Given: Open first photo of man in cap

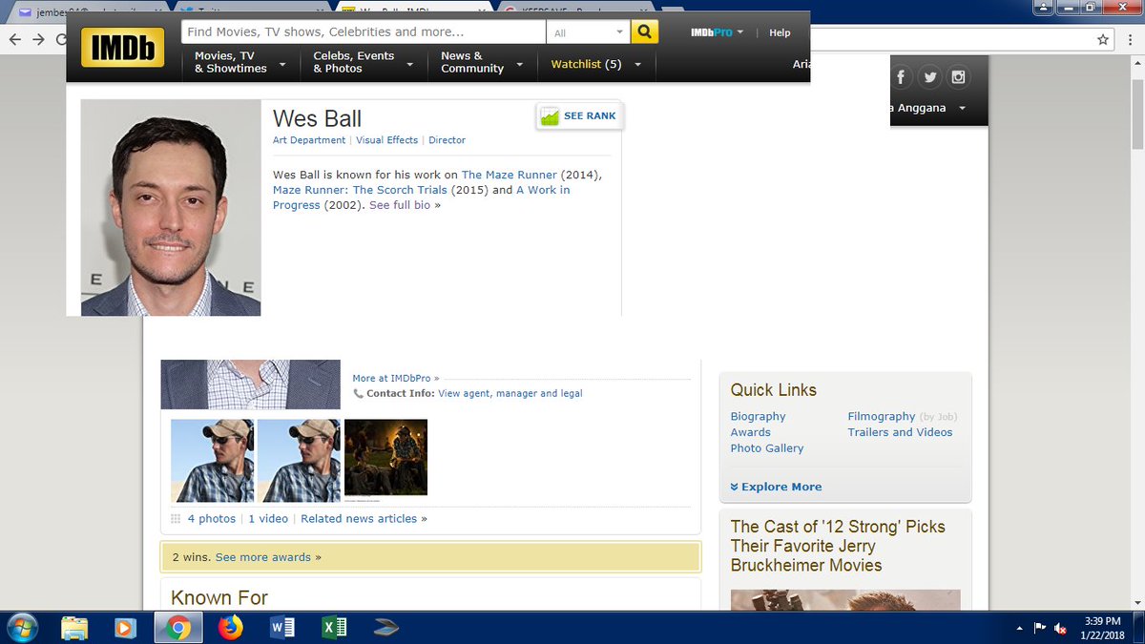Looking at the screenshot, I should pos(212,461).
